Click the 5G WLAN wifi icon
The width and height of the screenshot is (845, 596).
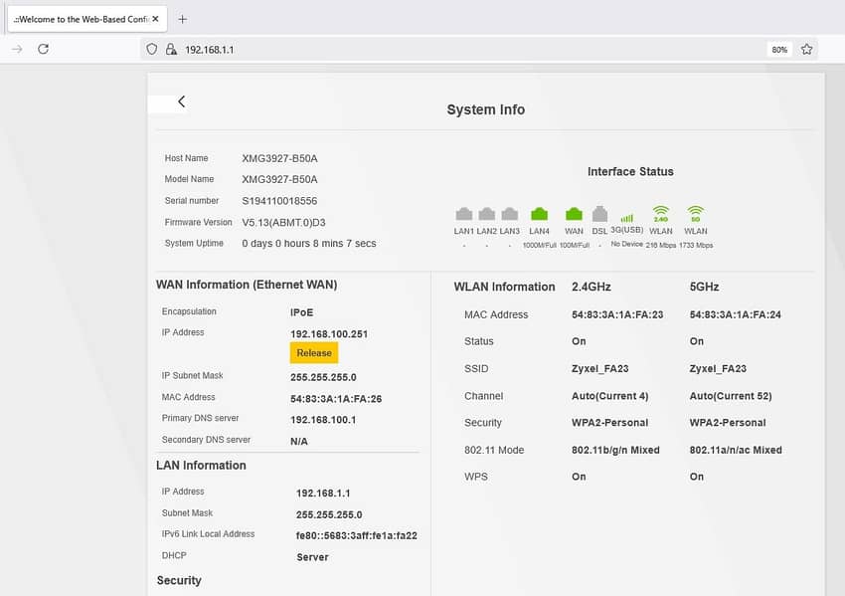(695, 214)
